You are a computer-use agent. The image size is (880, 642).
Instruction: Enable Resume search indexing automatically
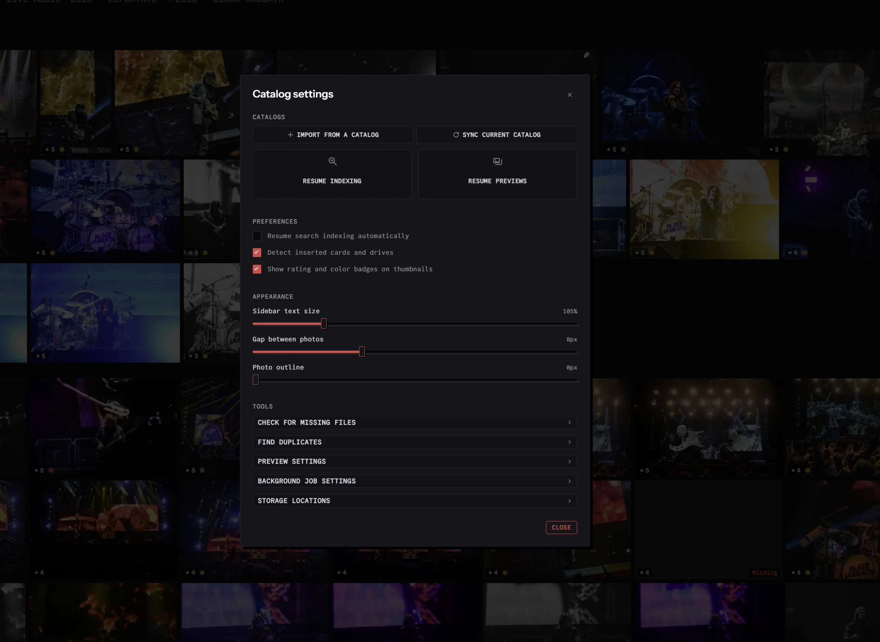pyautogui.click(x=257, y=236)
